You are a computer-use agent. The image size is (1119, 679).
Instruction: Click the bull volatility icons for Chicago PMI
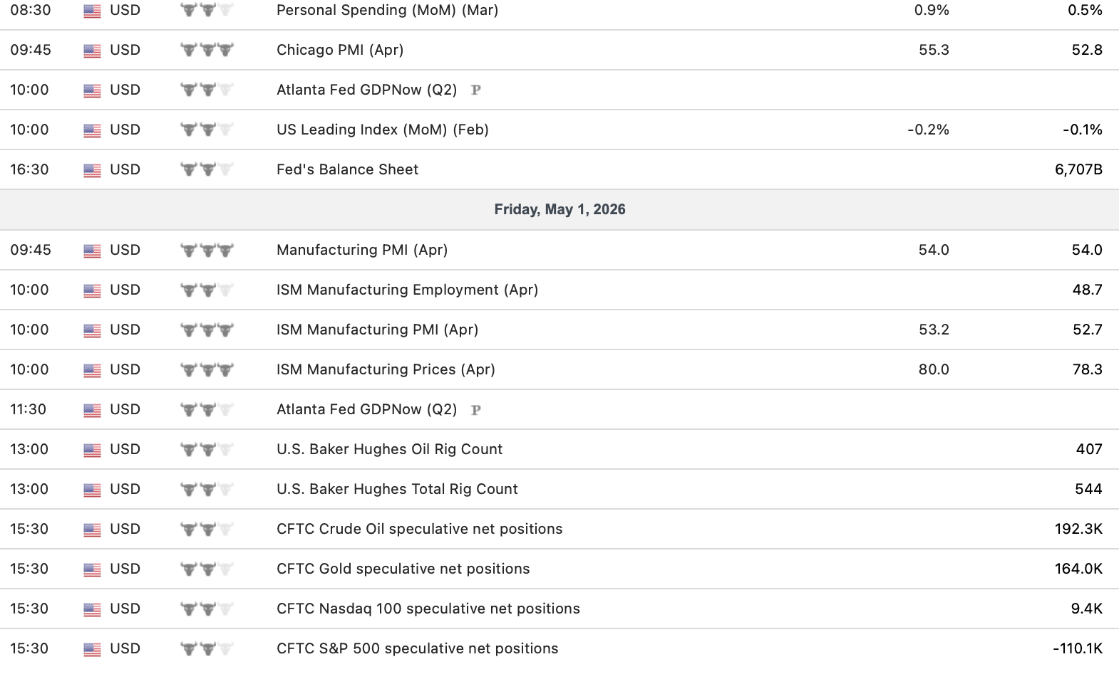[x=207, y=50]
